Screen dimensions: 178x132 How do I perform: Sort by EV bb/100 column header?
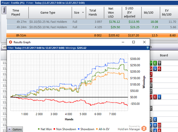(167, 12)
